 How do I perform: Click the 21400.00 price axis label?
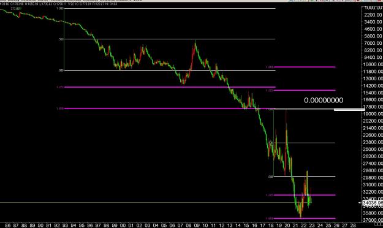point(373,128)
